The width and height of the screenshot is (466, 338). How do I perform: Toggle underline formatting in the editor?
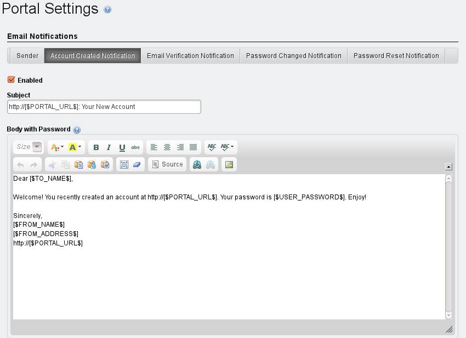[122, 147]
